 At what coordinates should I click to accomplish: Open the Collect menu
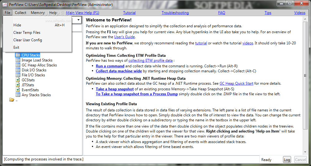21,13
